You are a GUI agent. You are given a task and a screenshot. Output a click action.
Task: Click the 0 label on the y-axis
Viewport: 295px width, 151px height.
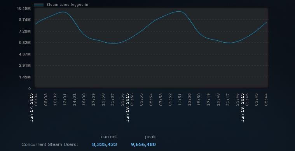pyautogui.click(x=30, y=89)
